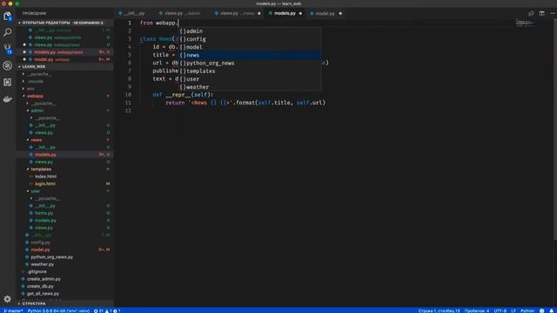Click the Python language mode in status bar

(527, 310)
